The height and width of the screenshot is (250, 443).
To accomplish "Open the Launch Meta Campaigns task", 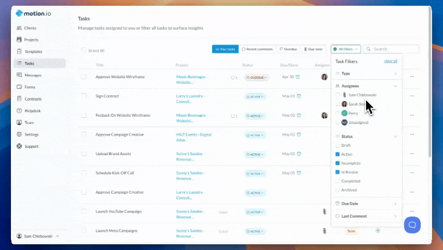I will tap(116, 231).
